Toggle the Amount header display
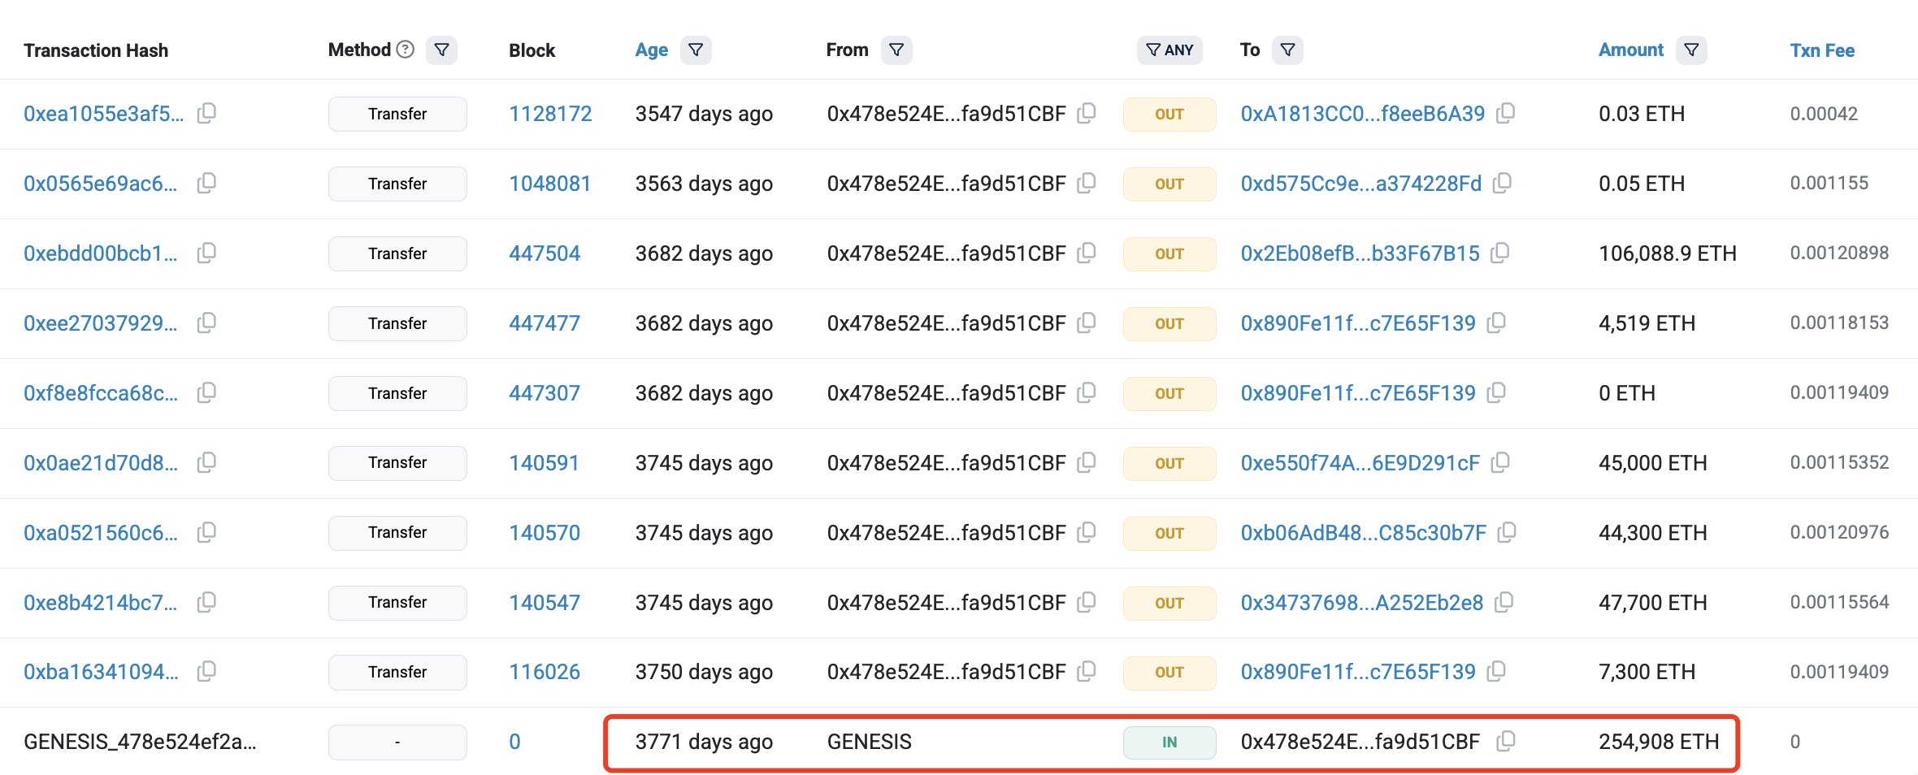 pos(1630,50)
